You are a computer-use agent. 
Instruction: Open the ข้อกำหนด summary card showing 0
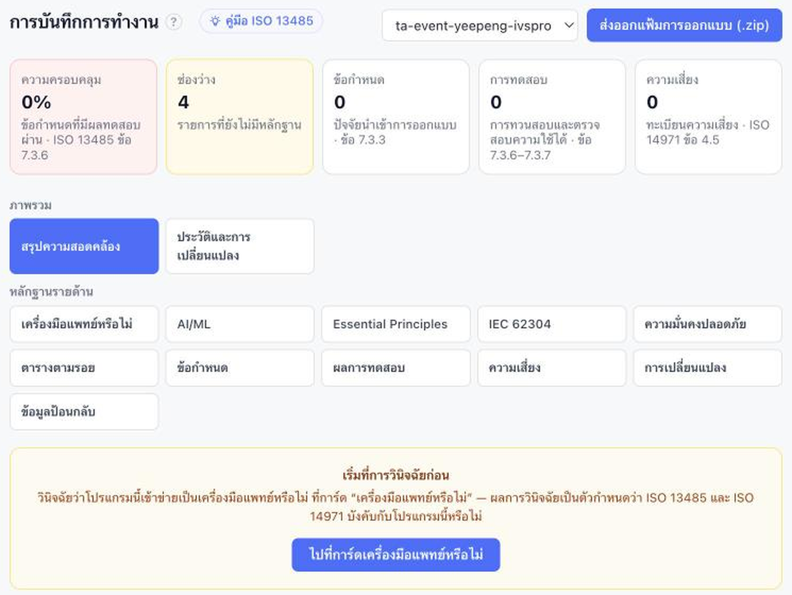396,117
